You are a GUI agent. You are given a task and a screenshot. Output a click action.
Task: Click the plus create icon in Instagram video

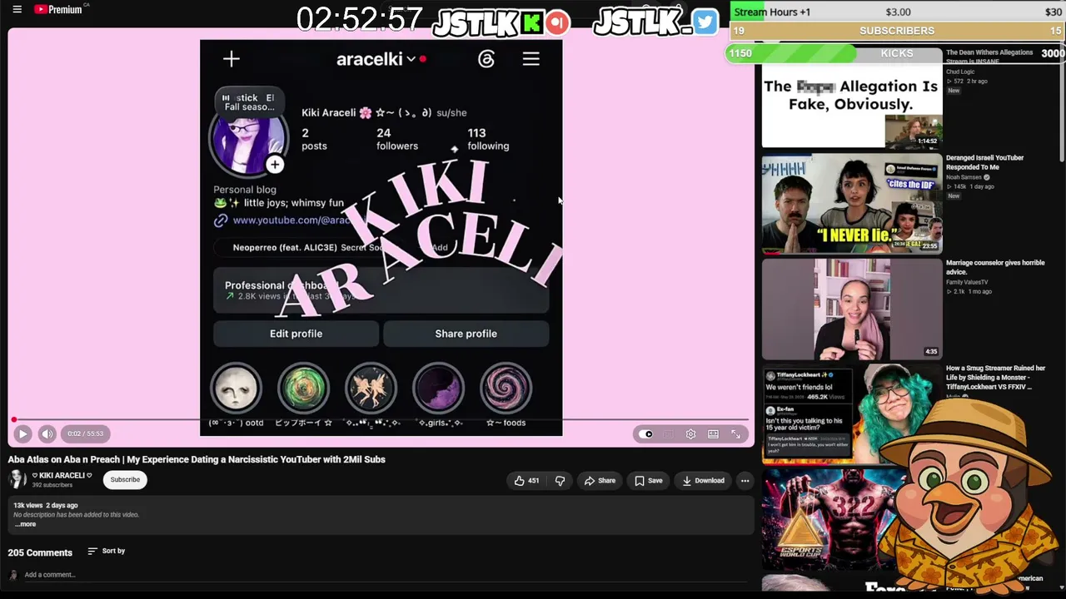(x=232, y=58)
